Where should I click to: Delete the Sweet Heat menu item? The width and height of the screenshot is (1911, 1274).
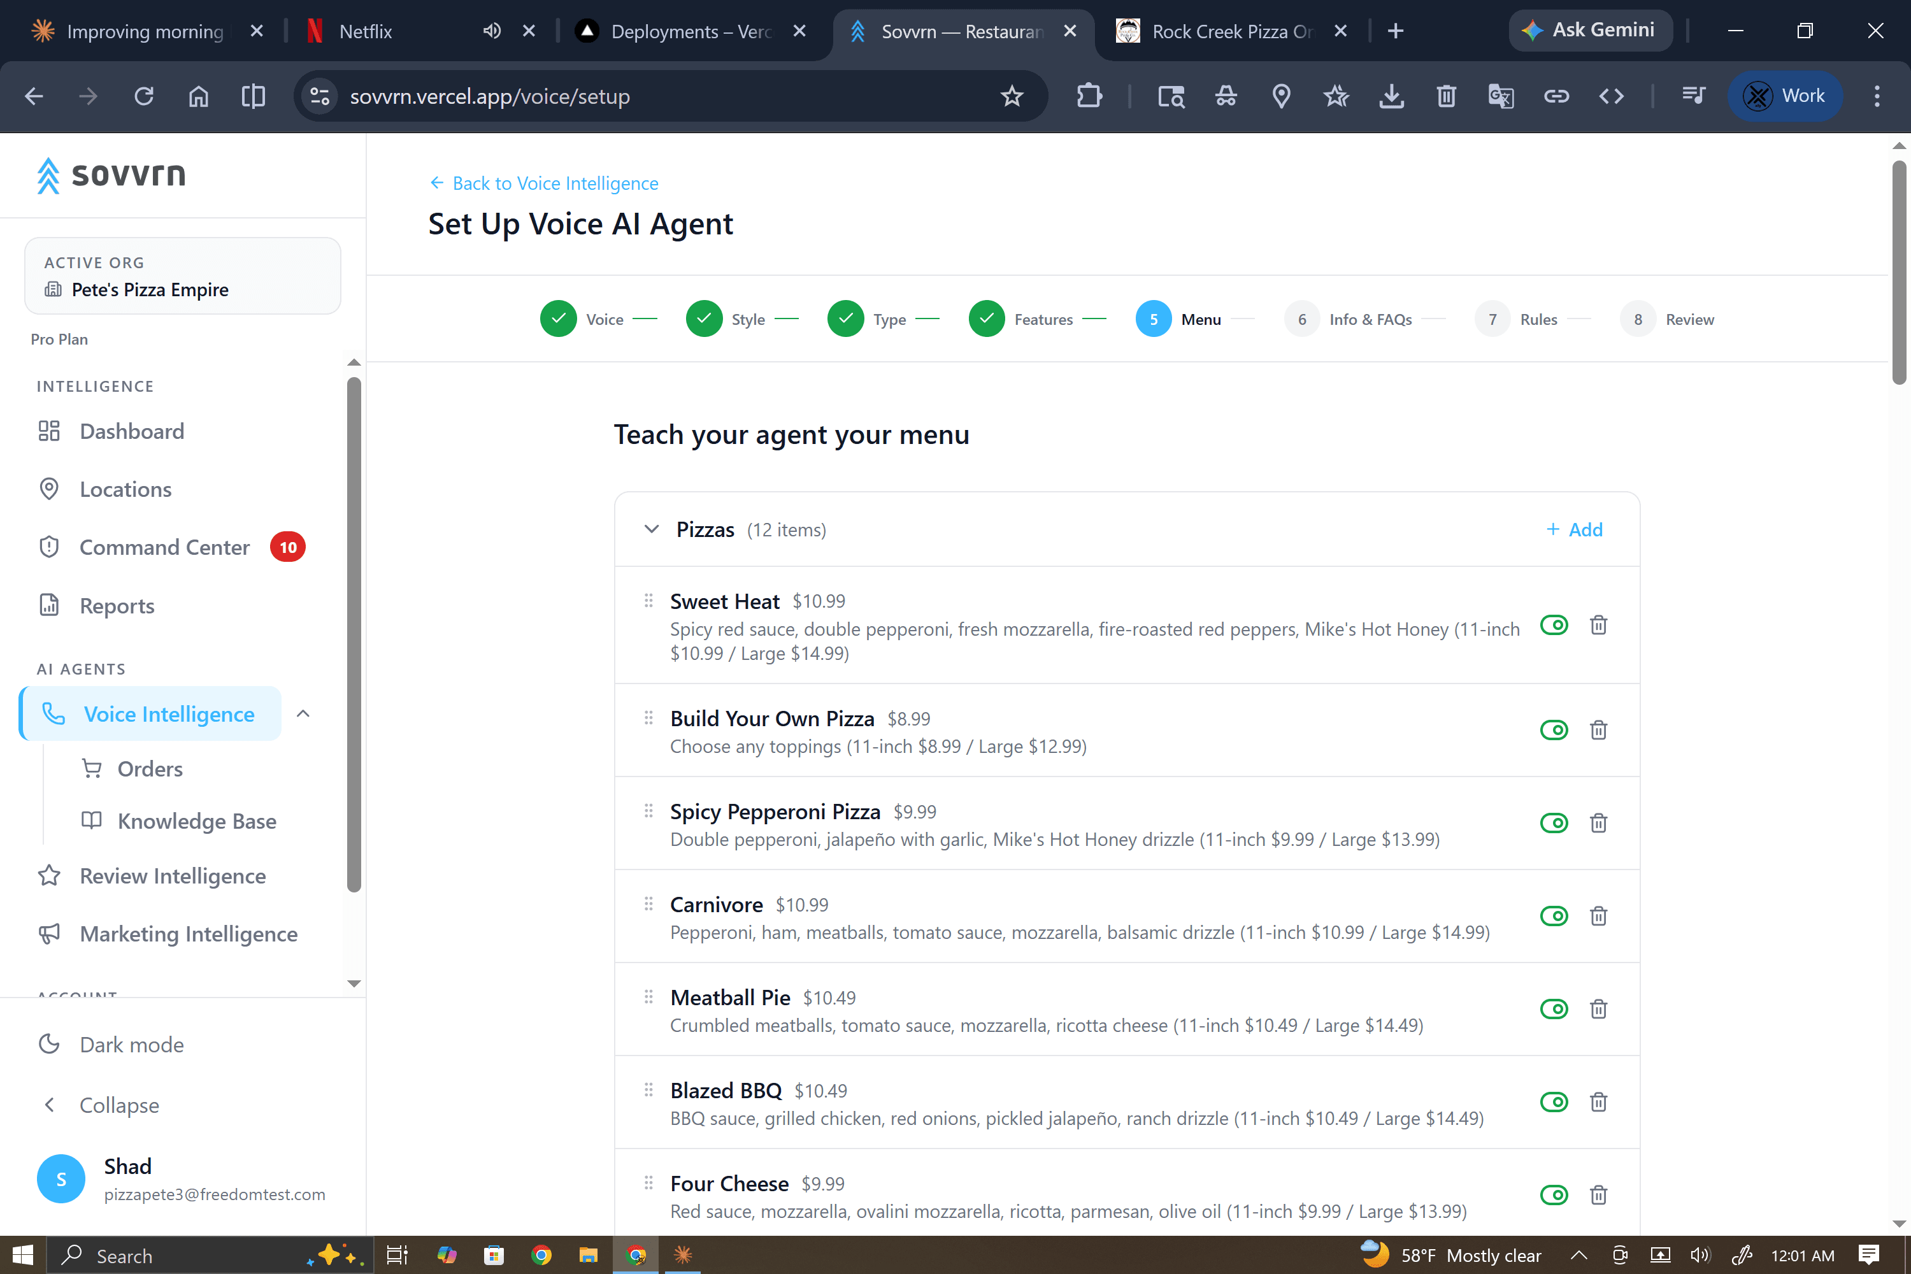point(1598,625)
